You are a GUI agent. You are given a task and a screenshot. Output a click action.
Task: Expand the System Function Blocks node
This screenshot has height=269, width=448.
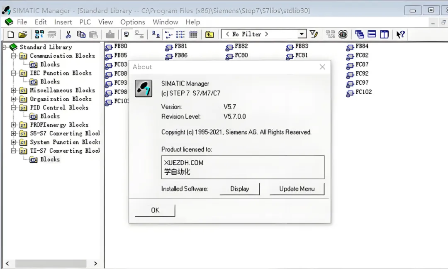click(13, 142)
